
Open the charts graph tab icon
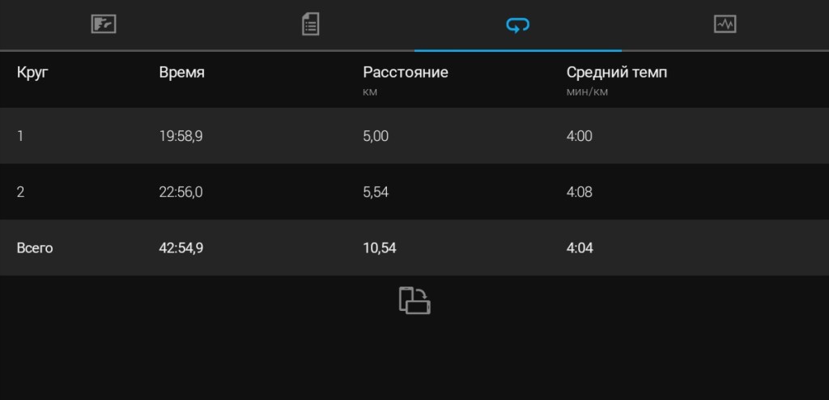pyautogui.click(x=725, y=24)
